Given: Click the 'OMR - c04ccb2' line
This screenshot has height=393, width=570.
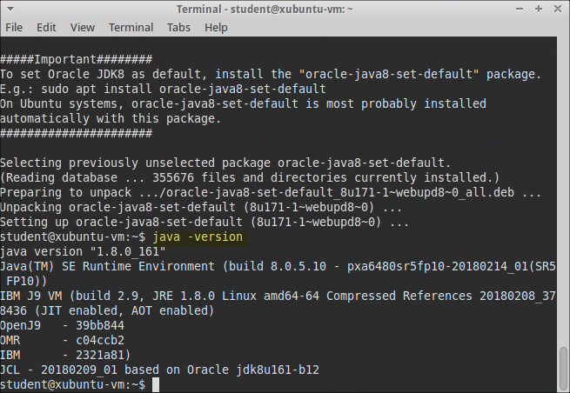Looking at the screenshot, I should click(62, 340).
